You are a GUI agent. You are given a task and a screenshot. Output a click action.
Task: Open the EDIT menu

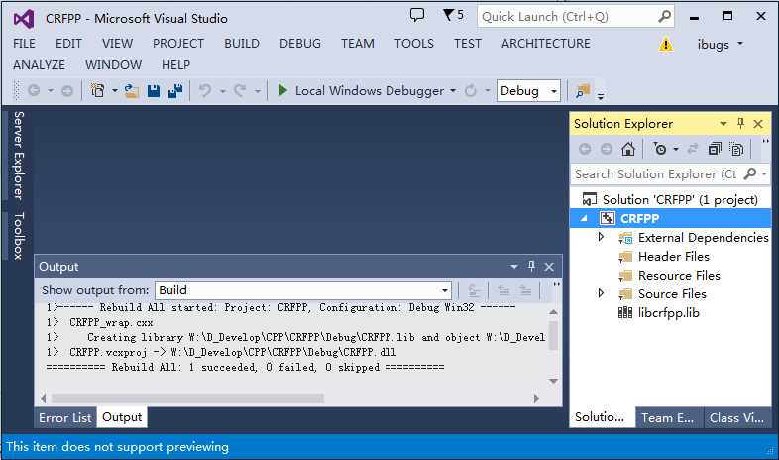68,44
